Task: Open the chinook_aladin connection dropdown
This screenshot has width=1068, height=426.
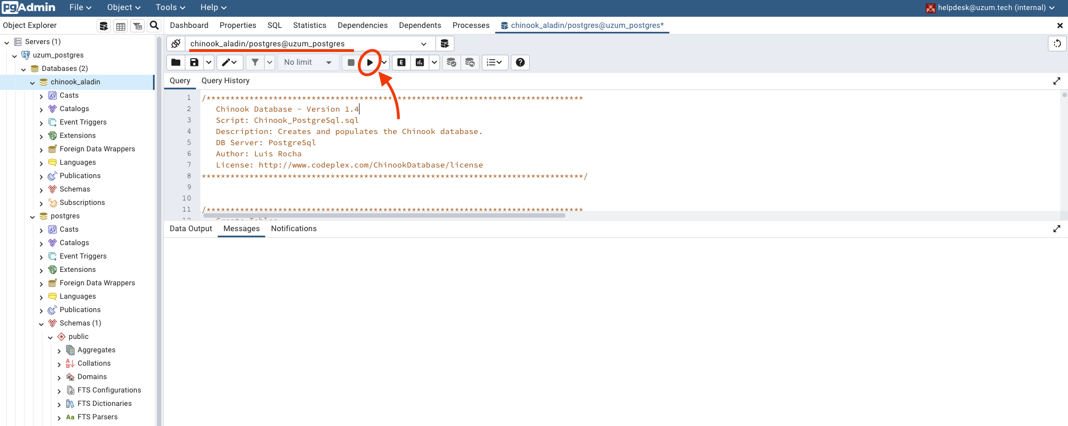Action: tap(424, 44)
